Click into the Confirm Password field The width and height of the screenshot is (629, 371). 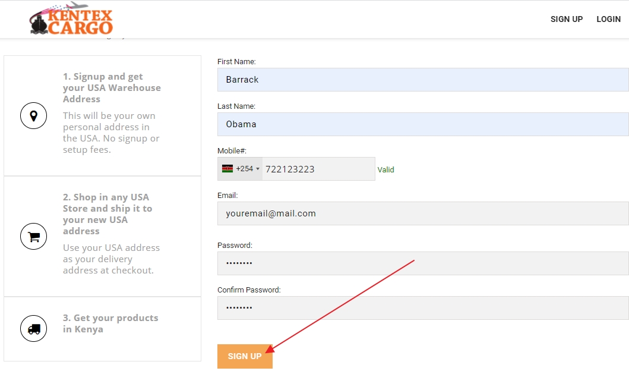click(422, 308)
